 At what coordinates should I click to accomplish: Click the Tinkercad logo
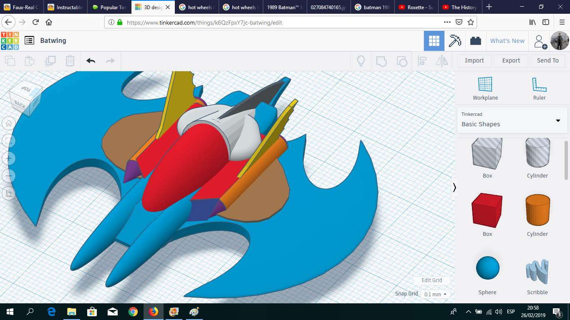pos(10,41)
